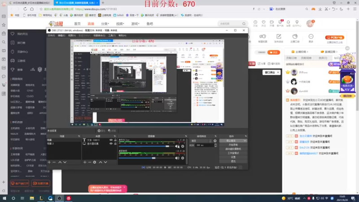359x202 pixels.
Task: Mute the desktop audio track in the mixer
Action: pyautogui.click(x=177, y=158)
